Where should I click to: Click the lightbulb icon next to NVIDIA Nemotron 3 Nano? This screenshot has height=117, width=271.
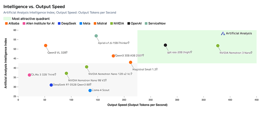point(251,53)
